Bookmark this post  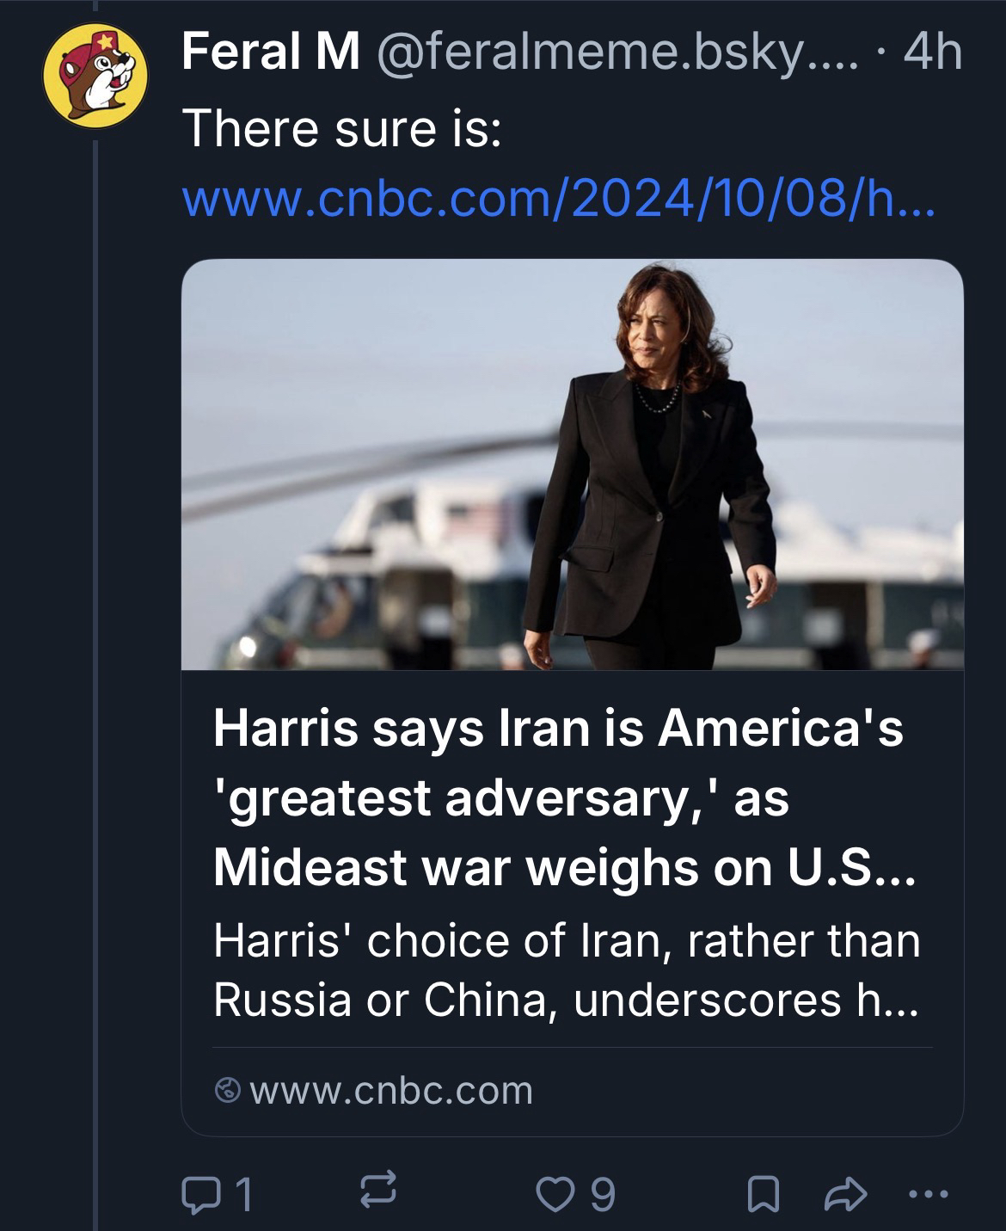pos(761,1194)
